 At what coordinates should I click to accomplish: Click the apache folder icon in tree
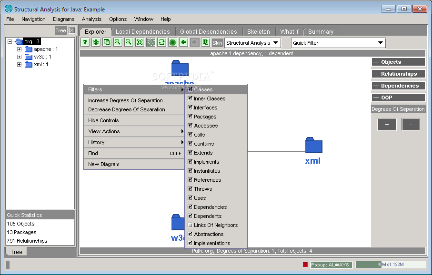29,49
